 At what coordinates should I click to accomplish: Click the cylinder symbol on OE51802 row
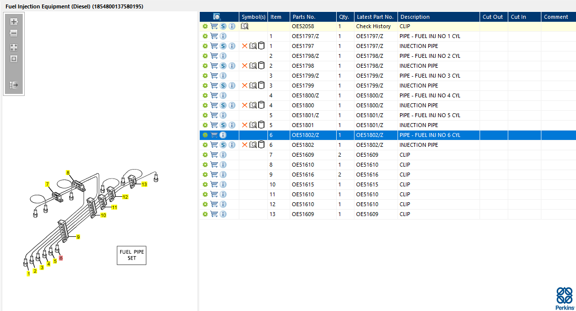[x=261, y=145]
